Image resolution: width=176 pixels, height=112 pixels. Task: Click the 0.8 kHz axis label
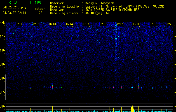point(3,78)
